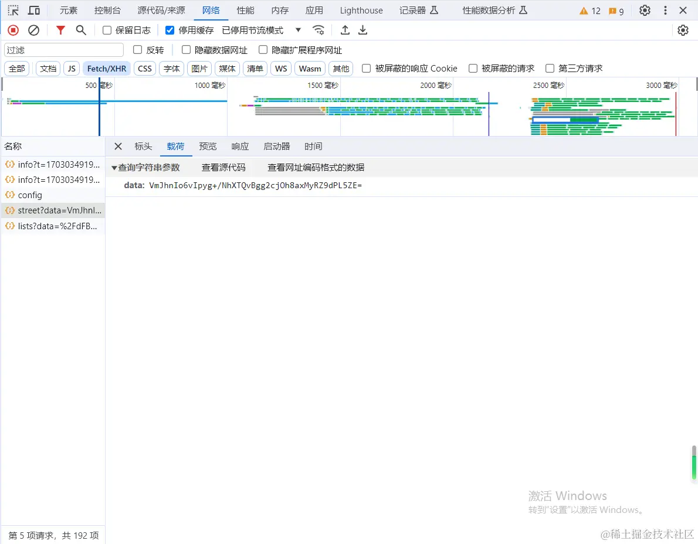Screen dimensions: 698x544
Task: Open the network search magnifier
Action: [80, 30]
